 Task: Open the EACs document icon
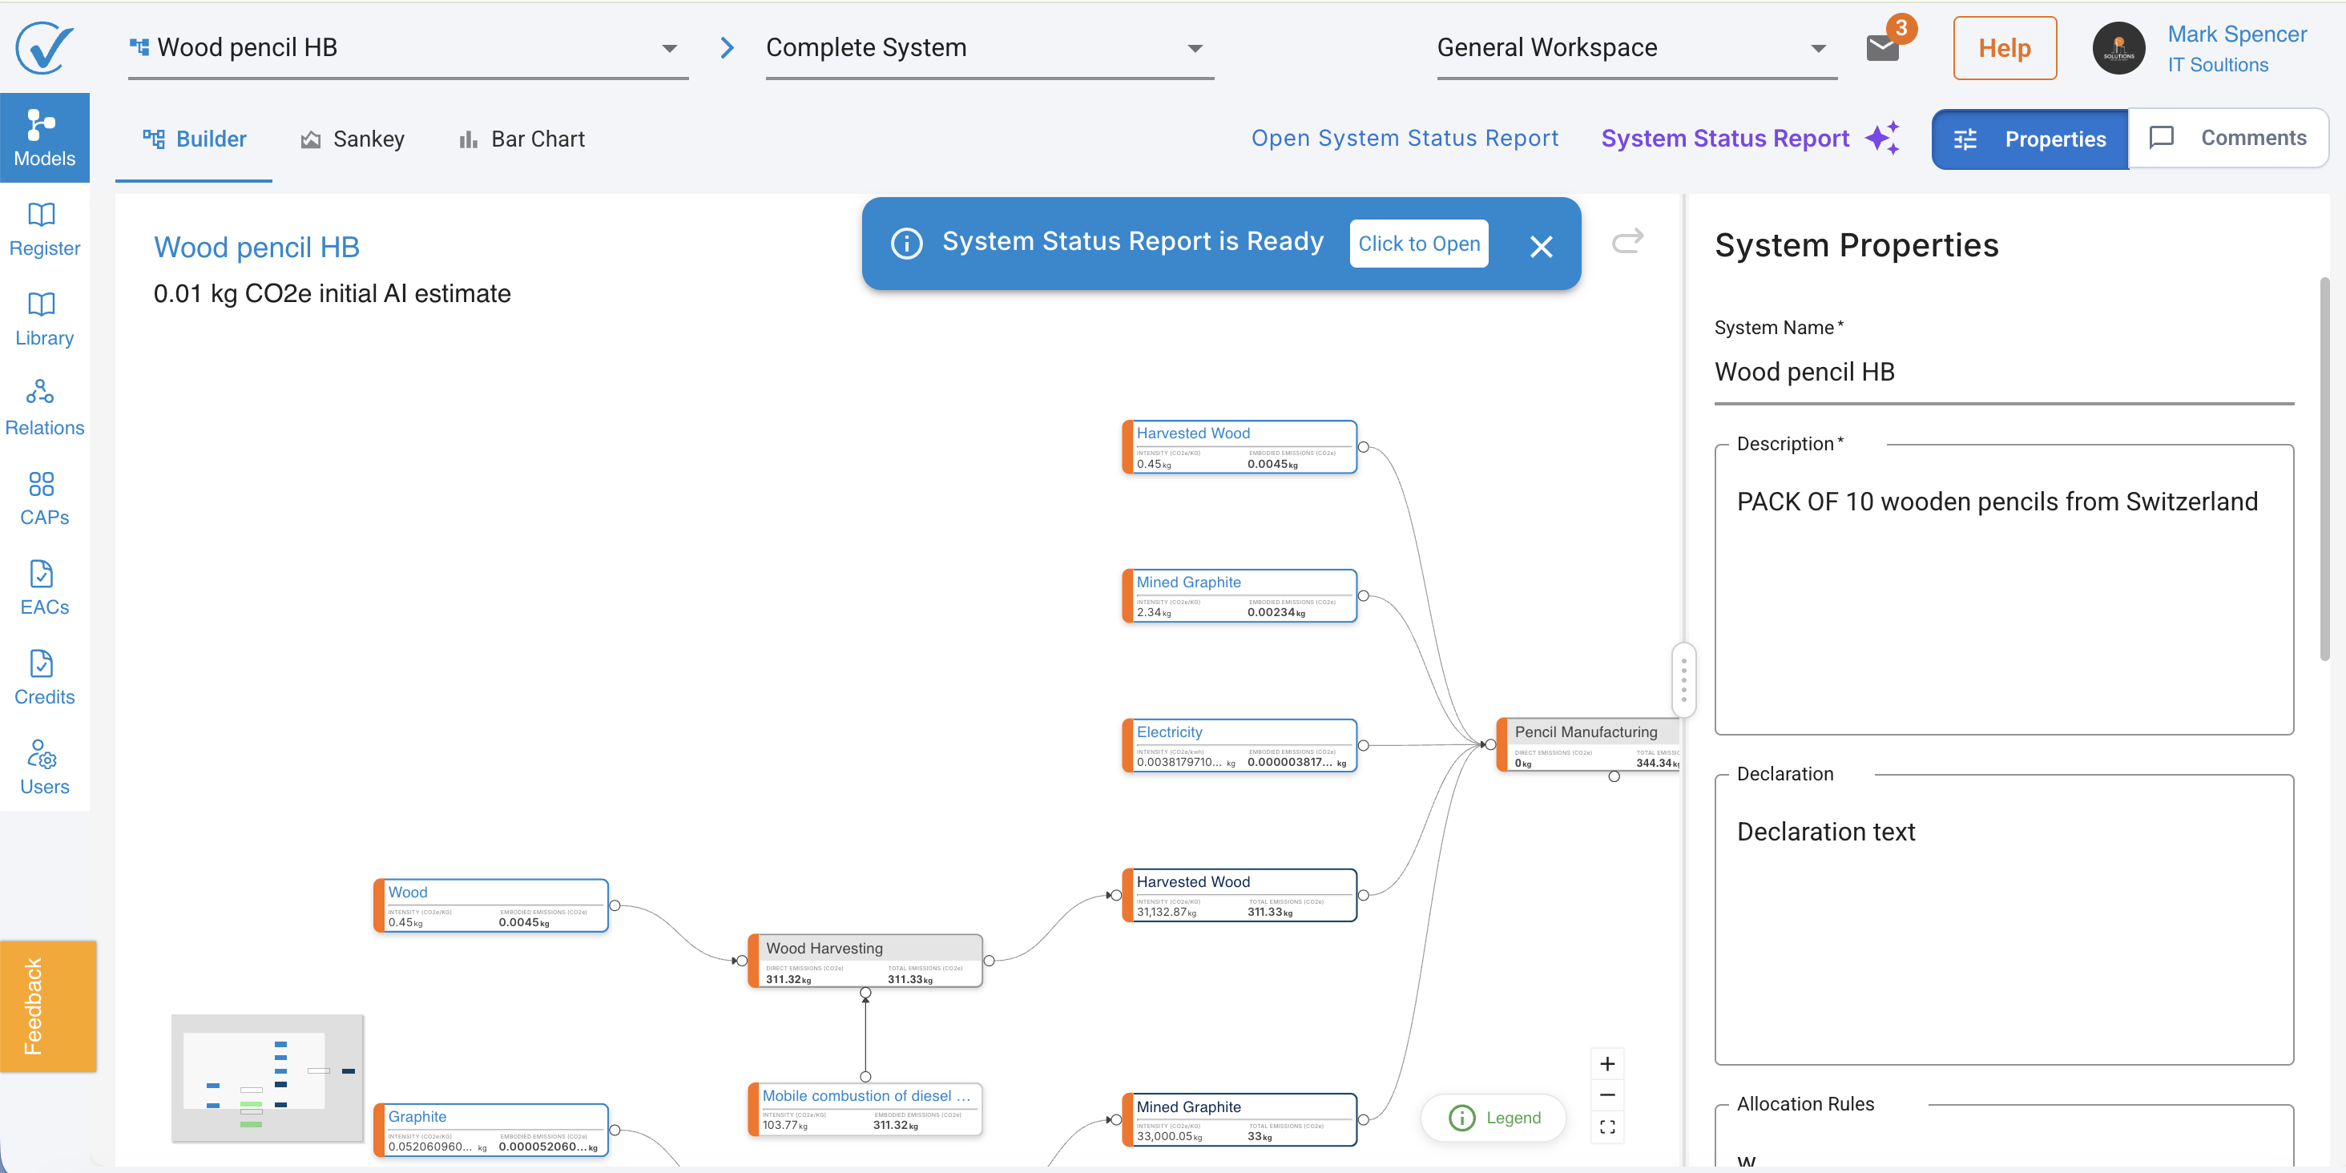click(42, 574)
